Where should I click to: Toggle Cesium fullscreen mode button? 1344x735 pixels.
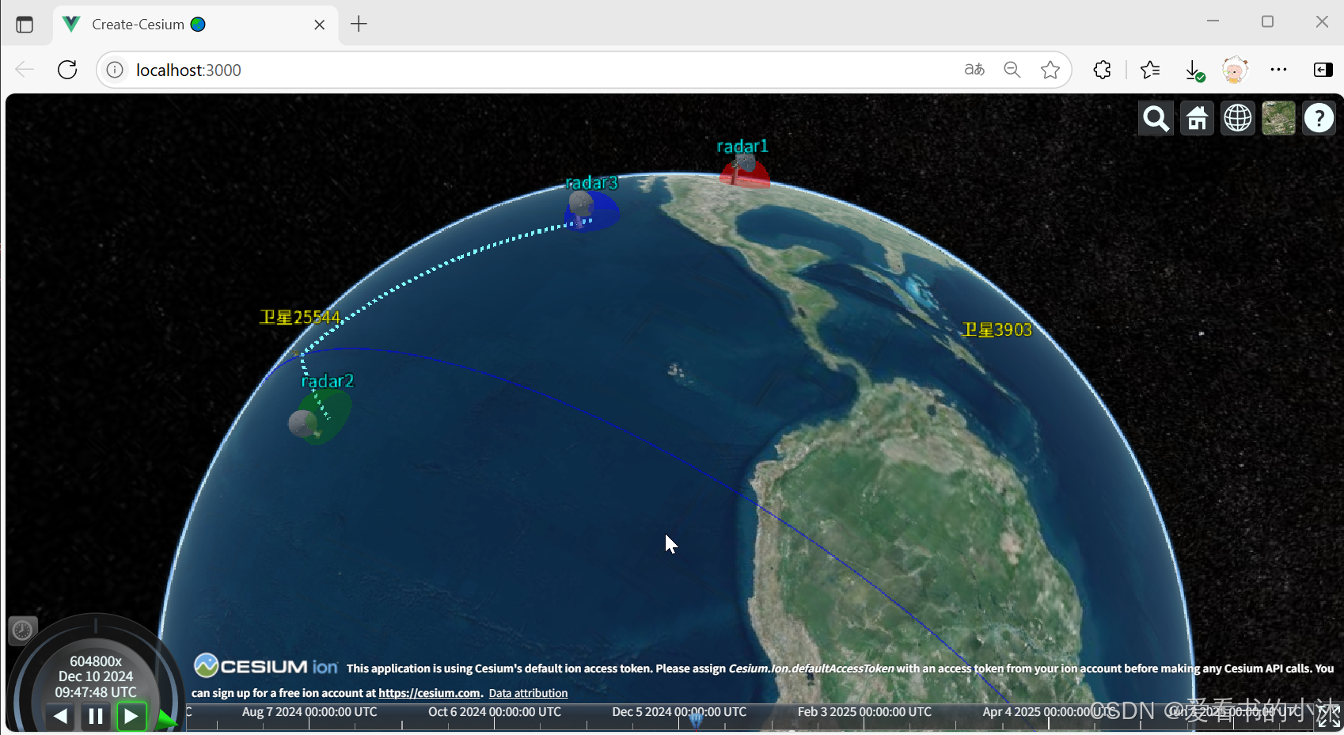1328,715
